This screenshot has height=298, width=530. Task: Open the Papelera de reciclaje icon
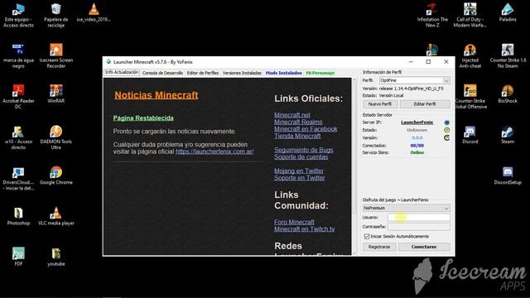pos(56,16)
